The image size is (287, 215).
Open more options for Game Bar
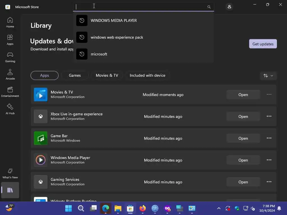coord(269,138)
